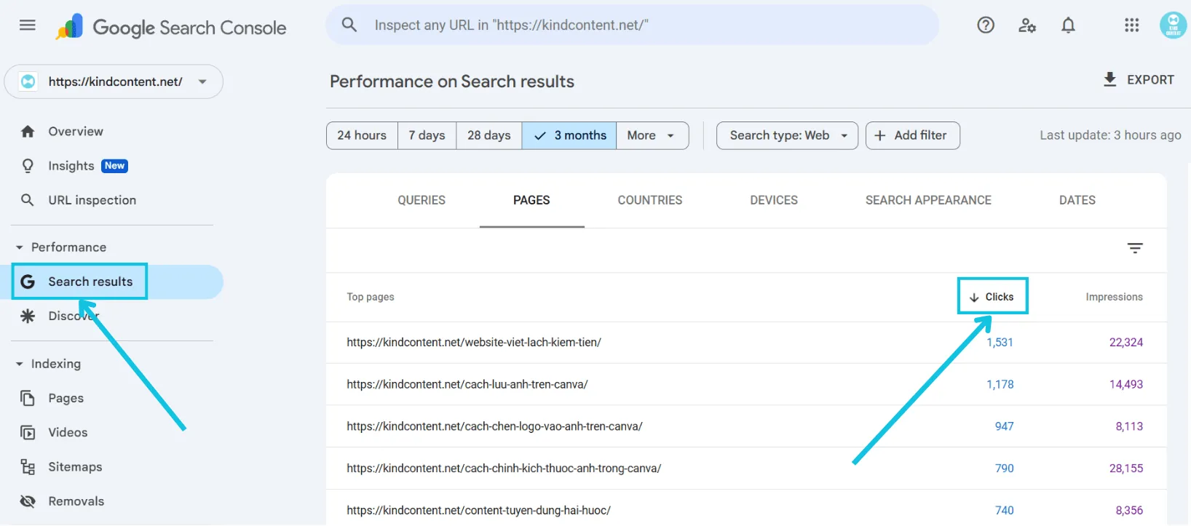Switch to the SEARCH APPEARANCE tab
The image size is (1191, 526).
(928, 200)
